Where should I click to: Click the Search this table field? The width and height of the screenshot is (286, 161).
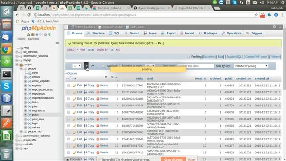coord(196,66)
